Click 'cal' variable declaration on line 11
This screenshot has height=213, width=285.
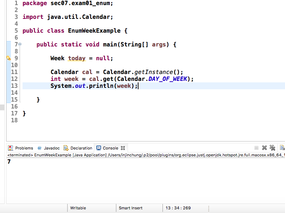(x=87, y=72)
